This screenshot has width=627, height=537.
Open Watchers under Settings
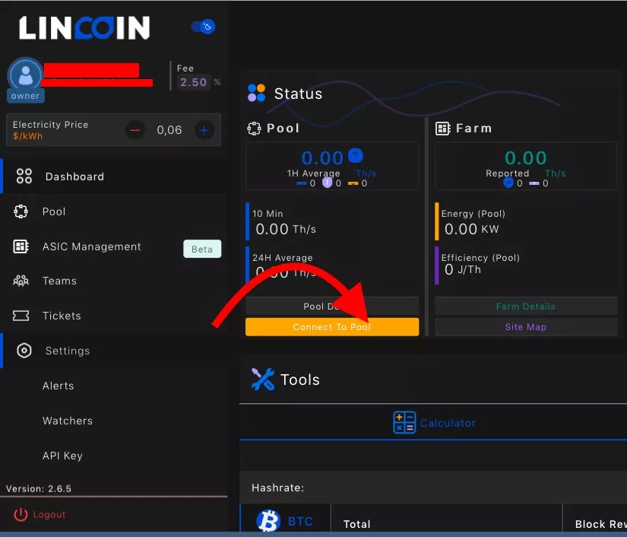[68, 421]
